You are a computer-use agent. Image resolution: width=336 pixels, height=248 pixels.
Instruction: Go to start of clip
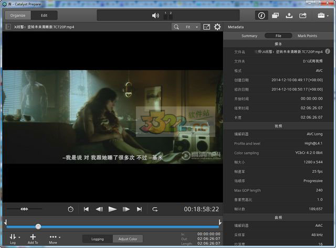point(86,209)
